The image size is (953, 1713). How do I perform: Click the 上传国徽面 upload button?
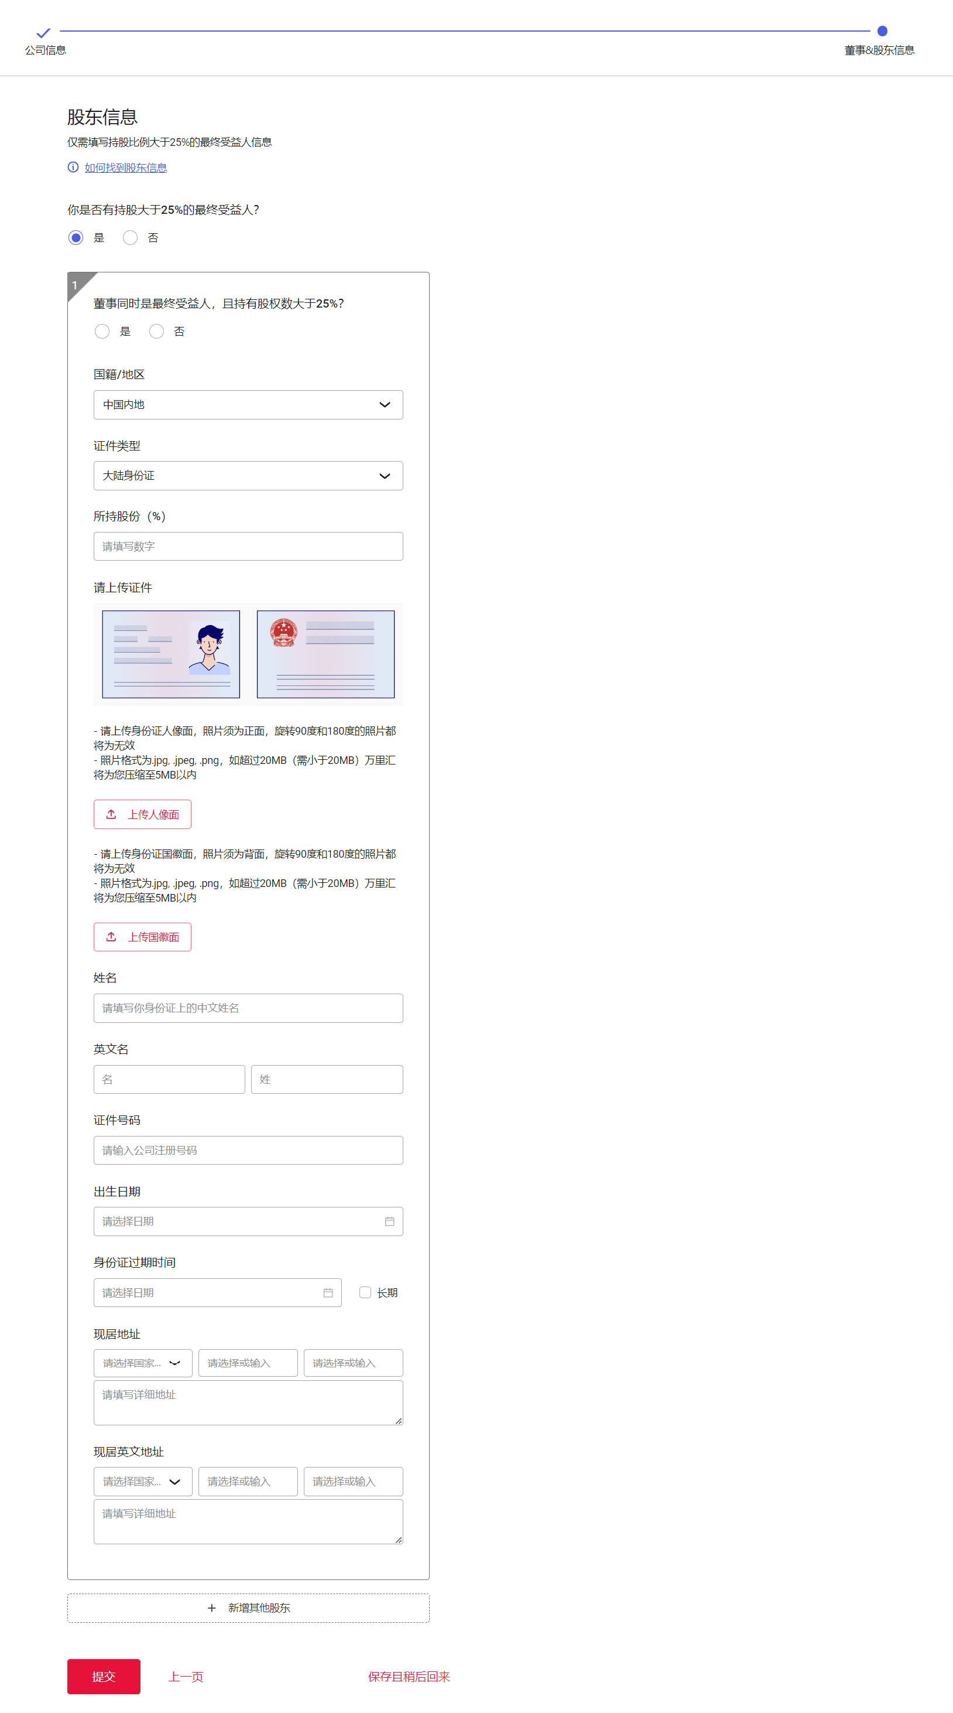point(142,936)
